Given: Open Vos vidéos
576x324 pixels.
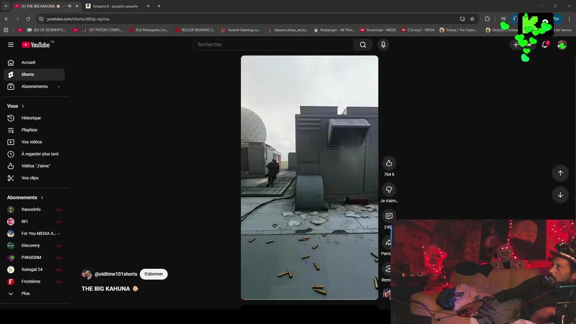Looking at the screenshot, I should pyautogui.click(x=34, y=142).
